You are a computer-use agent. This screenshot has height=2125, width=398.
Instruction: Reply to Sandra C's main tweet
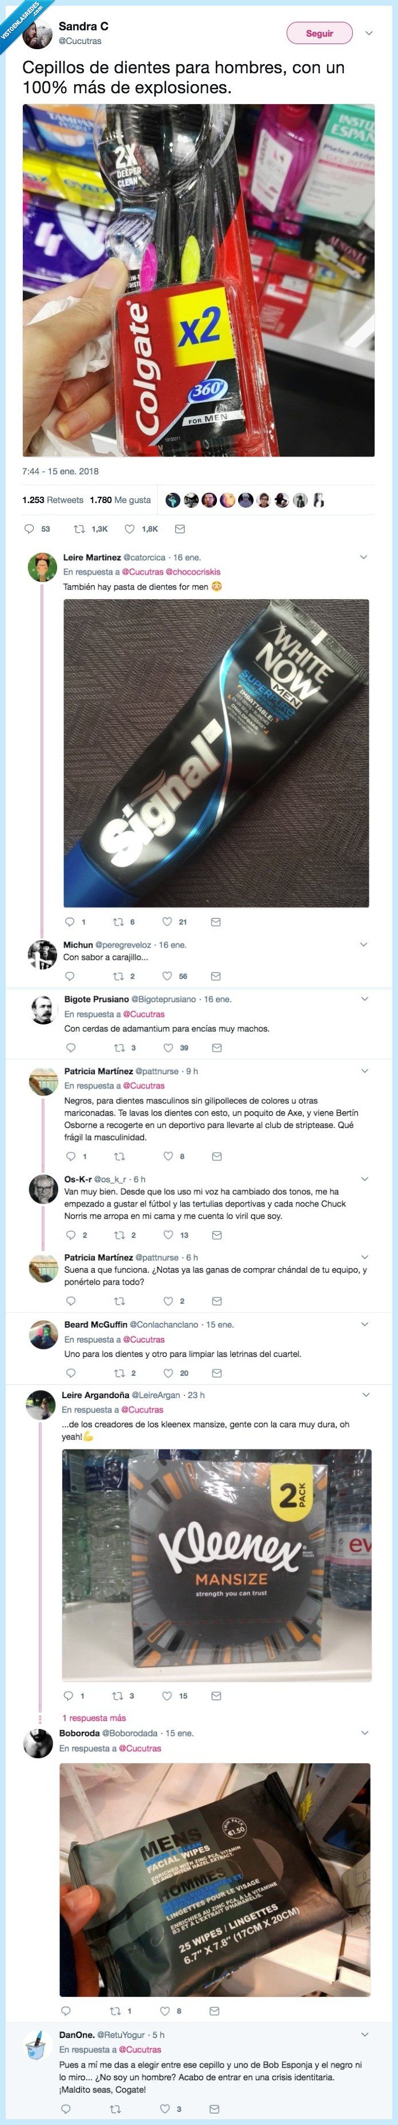click(x=30, y=529)
